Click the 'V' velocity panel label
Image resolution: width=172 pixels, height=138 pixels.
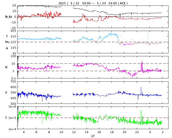click(x=6, y=92)
